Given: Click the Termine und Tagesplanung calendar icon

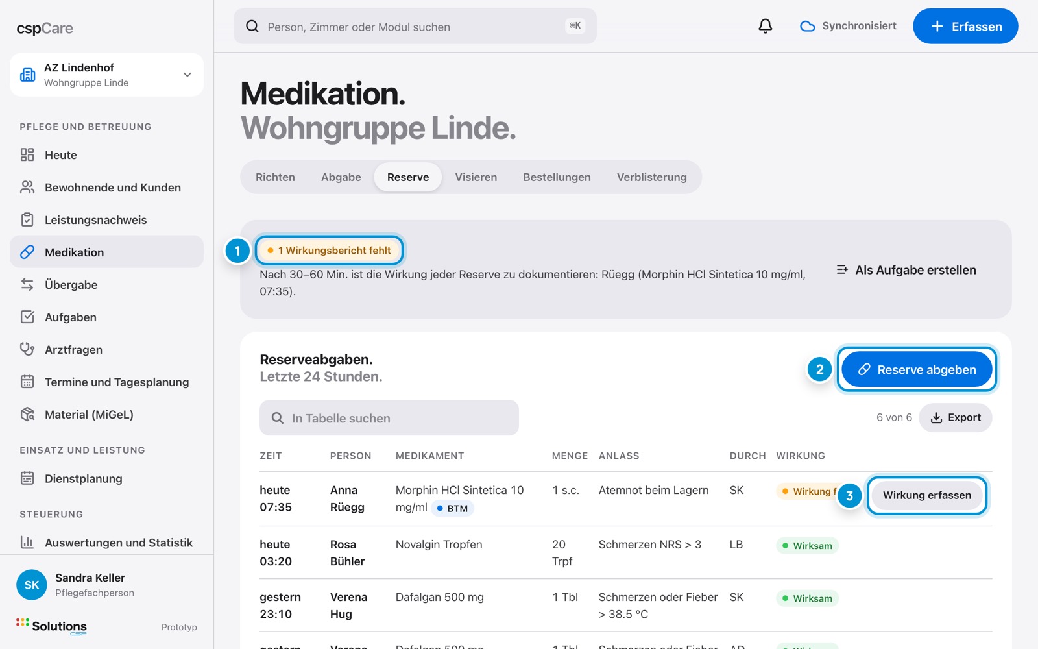Looking at the screenshot, I should click(27, 382).
